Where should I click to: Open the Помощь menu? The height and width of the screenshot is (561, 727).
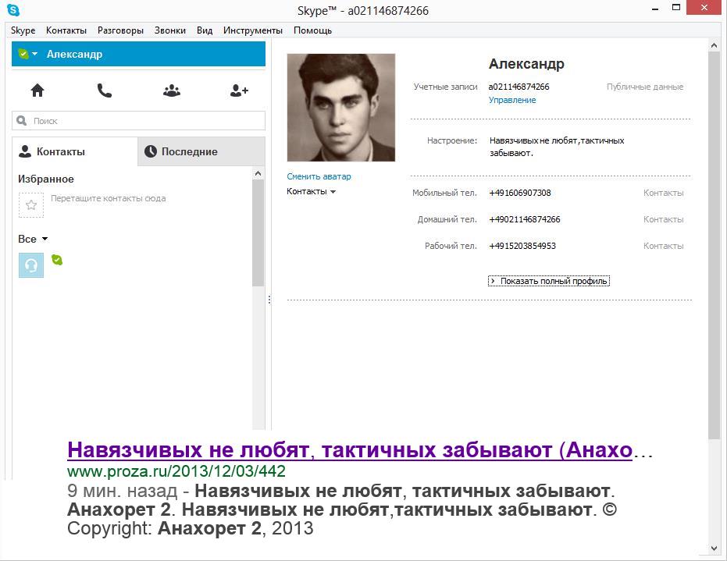click(313, 30)
